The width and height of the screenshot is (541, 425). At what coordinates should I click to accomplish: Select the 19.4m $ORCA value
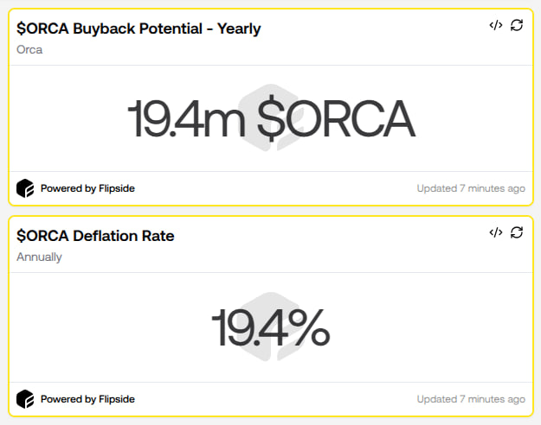(x=271, y=119)
